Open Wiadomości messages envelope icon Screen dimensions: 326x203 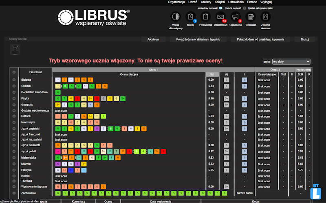(220, 17)
